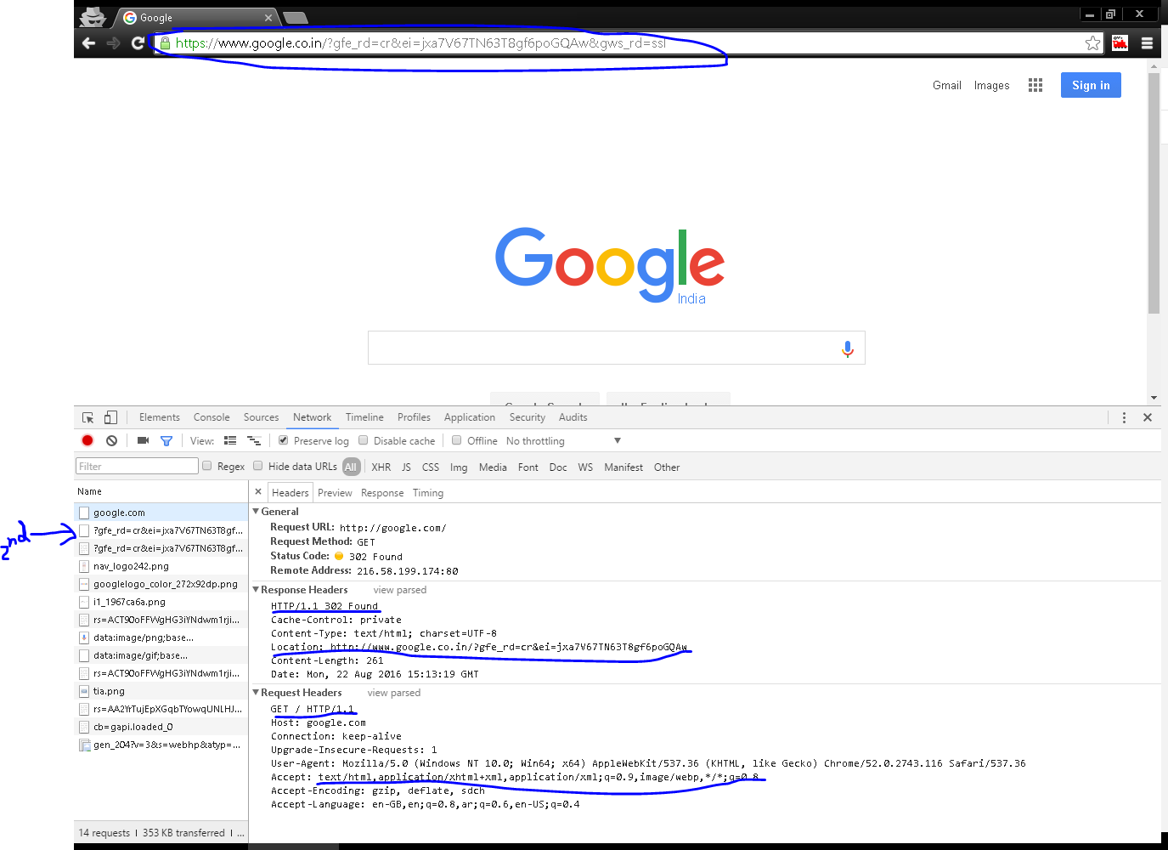Switch to the Console tab
1168x850 pixels.
(x=211, y=417)
